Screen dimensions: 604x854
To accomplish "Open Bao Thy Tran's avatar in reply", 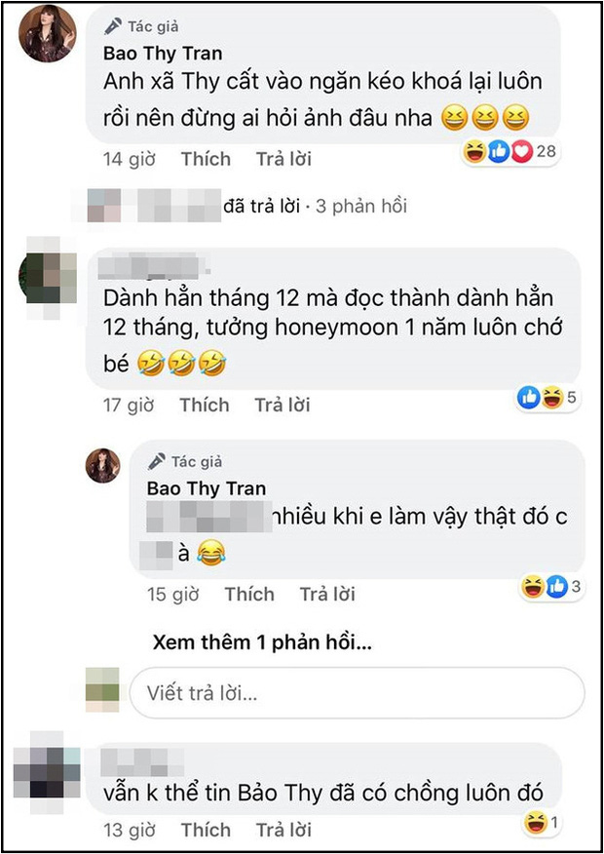I will click(103, 466).
